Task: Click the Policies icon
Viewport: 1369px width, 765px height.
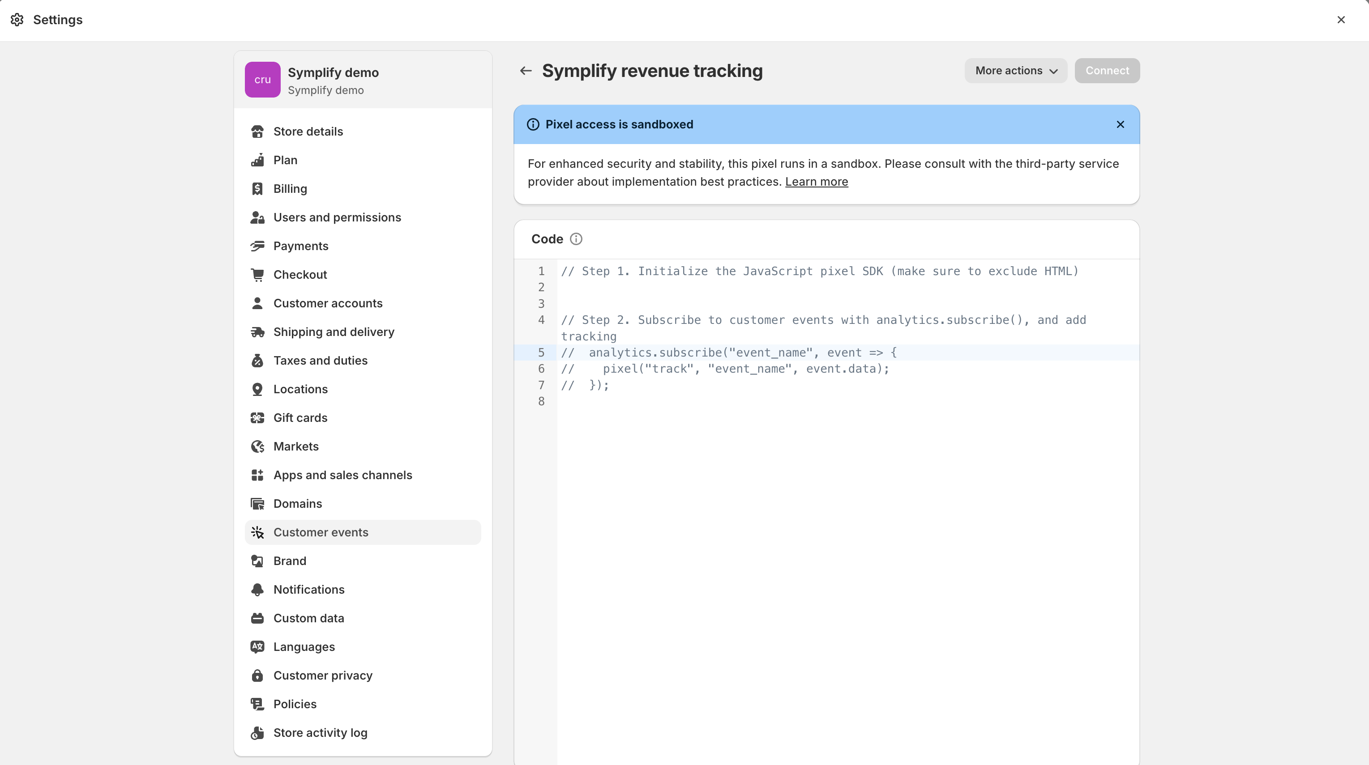Action: point(257,705)
